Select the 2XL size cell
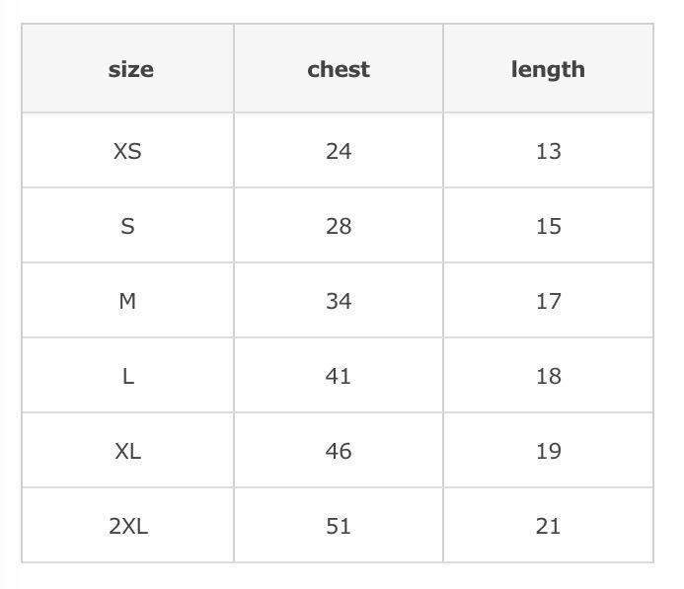 point(127,526)
